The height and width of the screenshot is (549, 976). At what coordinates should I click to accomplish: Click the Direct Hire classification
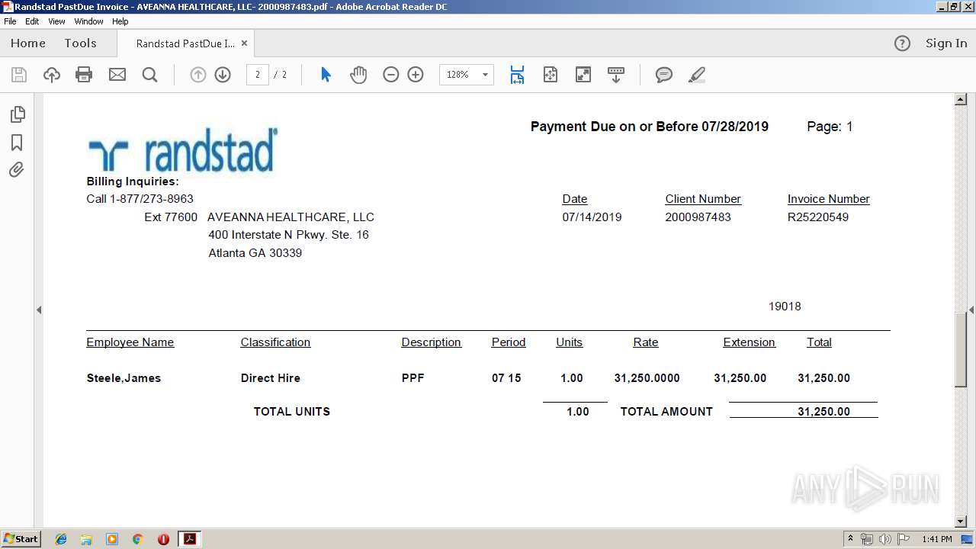(271, 378)
